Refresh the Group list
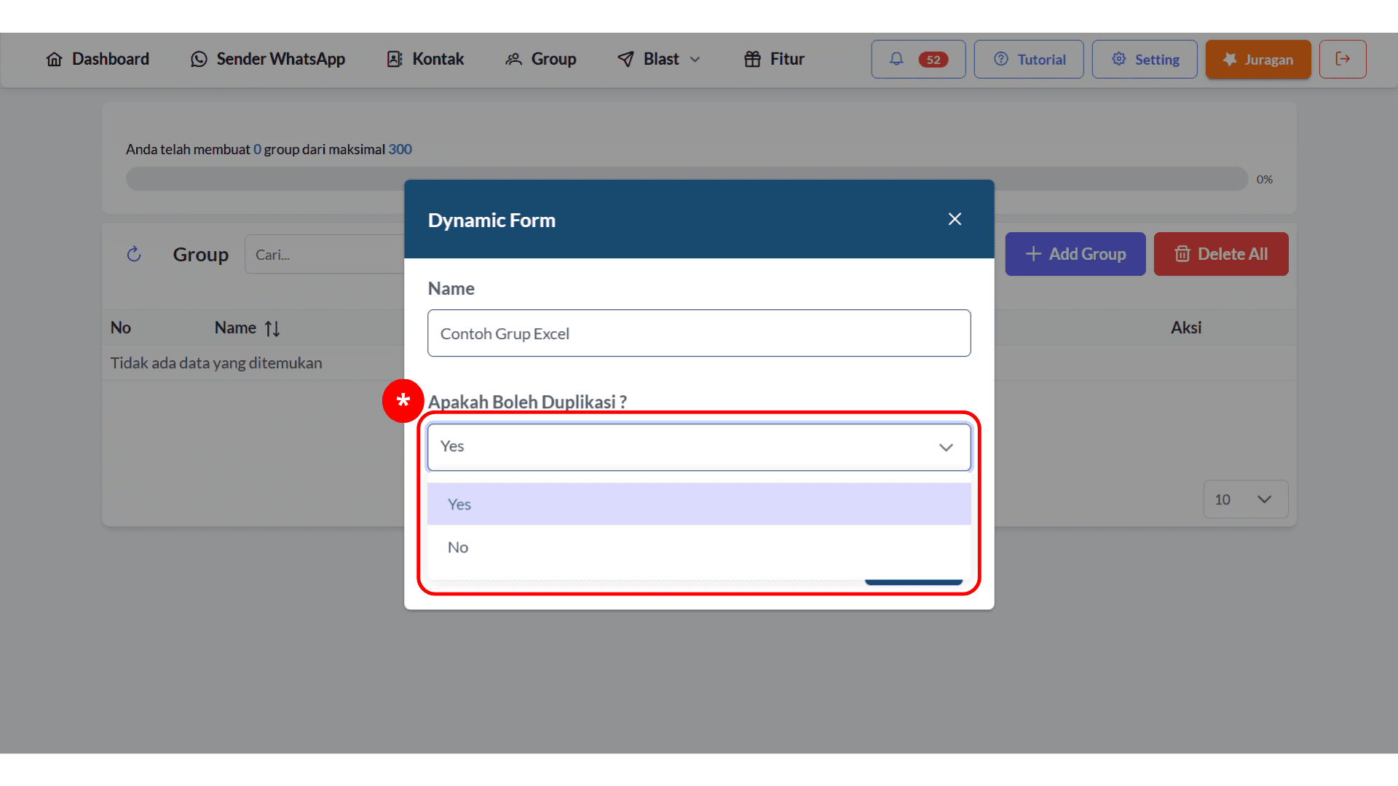The image size is (1398, 786). (x=134, y=254)
